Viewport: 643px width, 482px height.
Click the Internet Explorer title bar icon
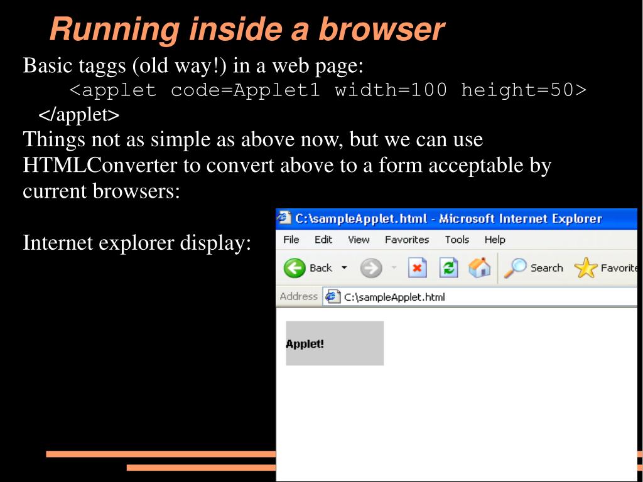coord(284,218)
